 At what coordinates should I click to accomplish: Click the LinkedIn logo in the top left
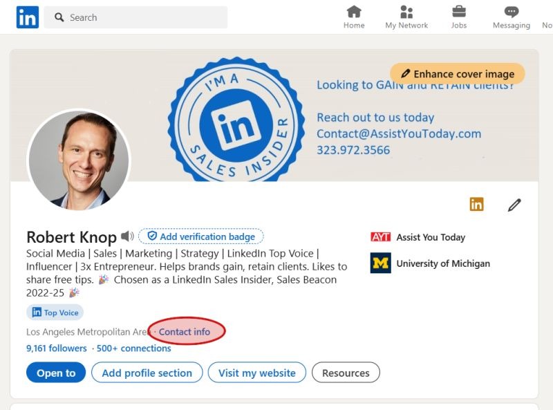(28, 17)
